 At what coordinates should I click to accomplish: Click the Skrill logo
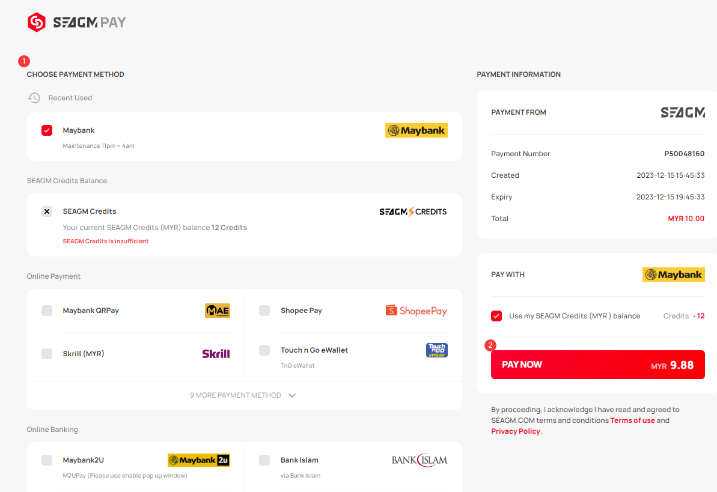(216, 353)
